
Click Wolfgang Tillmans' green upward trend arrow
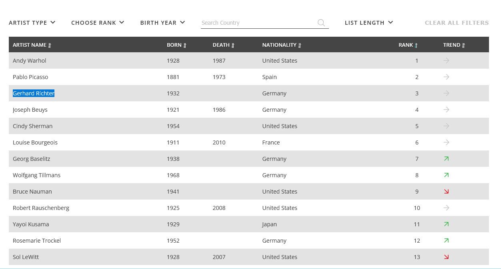447,175
